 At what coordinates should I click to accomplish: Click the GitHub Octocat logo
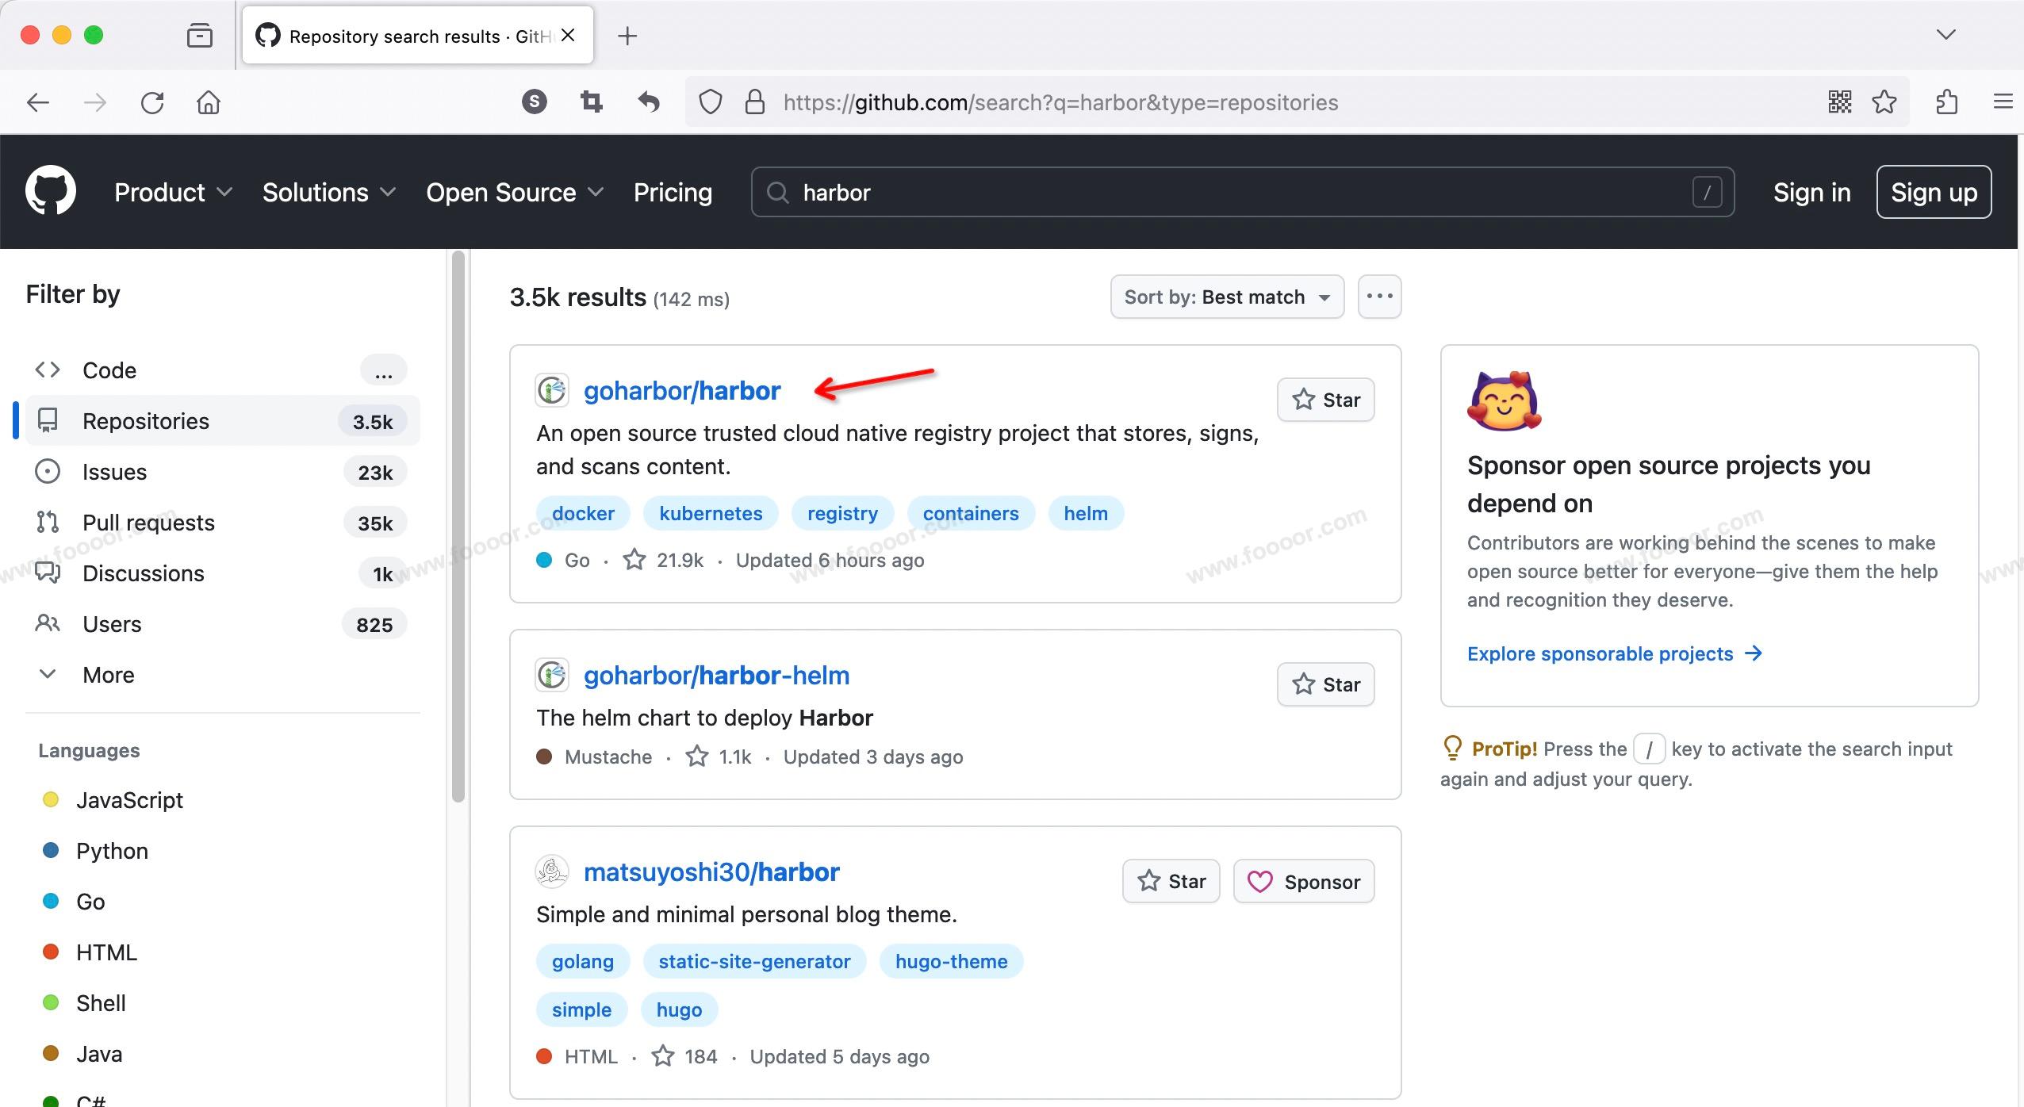(51, 191)
